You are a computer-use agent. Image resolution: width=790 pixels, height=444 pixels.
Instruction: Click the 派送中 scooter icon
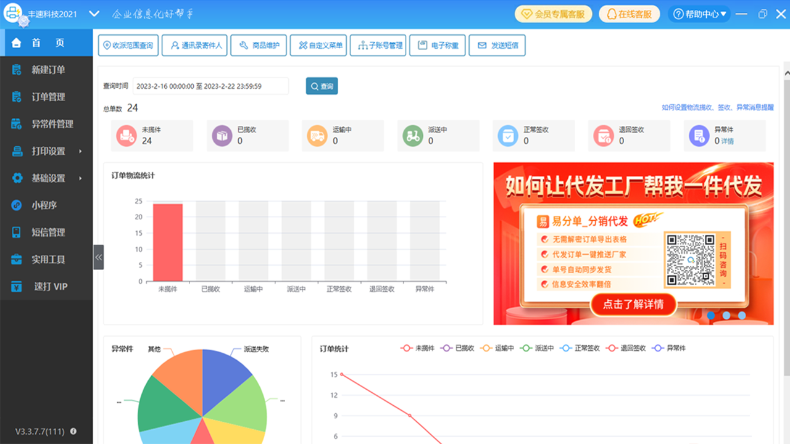(x=413, y=136)
